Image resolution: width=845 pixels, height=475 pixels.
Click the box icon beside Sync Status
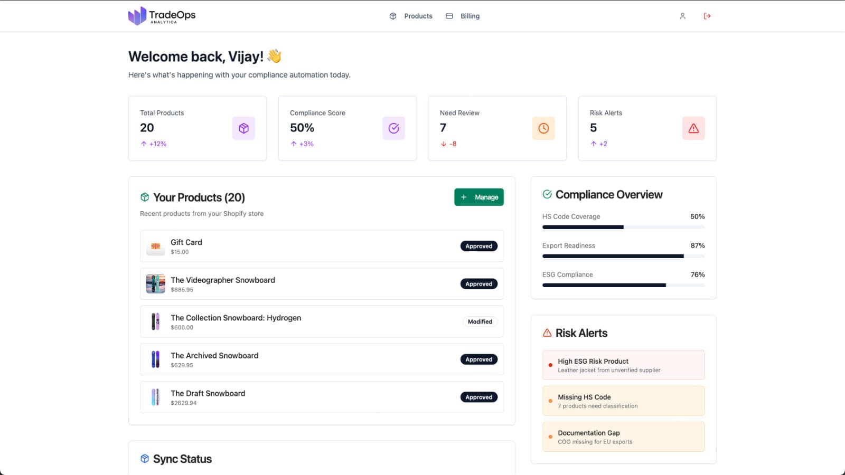(x=145, y=459)
